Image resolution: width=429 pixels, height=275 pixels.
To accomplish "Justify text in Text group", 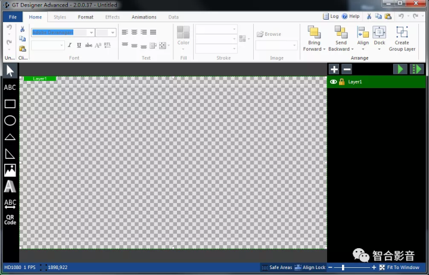I will [x=153, y=32].
